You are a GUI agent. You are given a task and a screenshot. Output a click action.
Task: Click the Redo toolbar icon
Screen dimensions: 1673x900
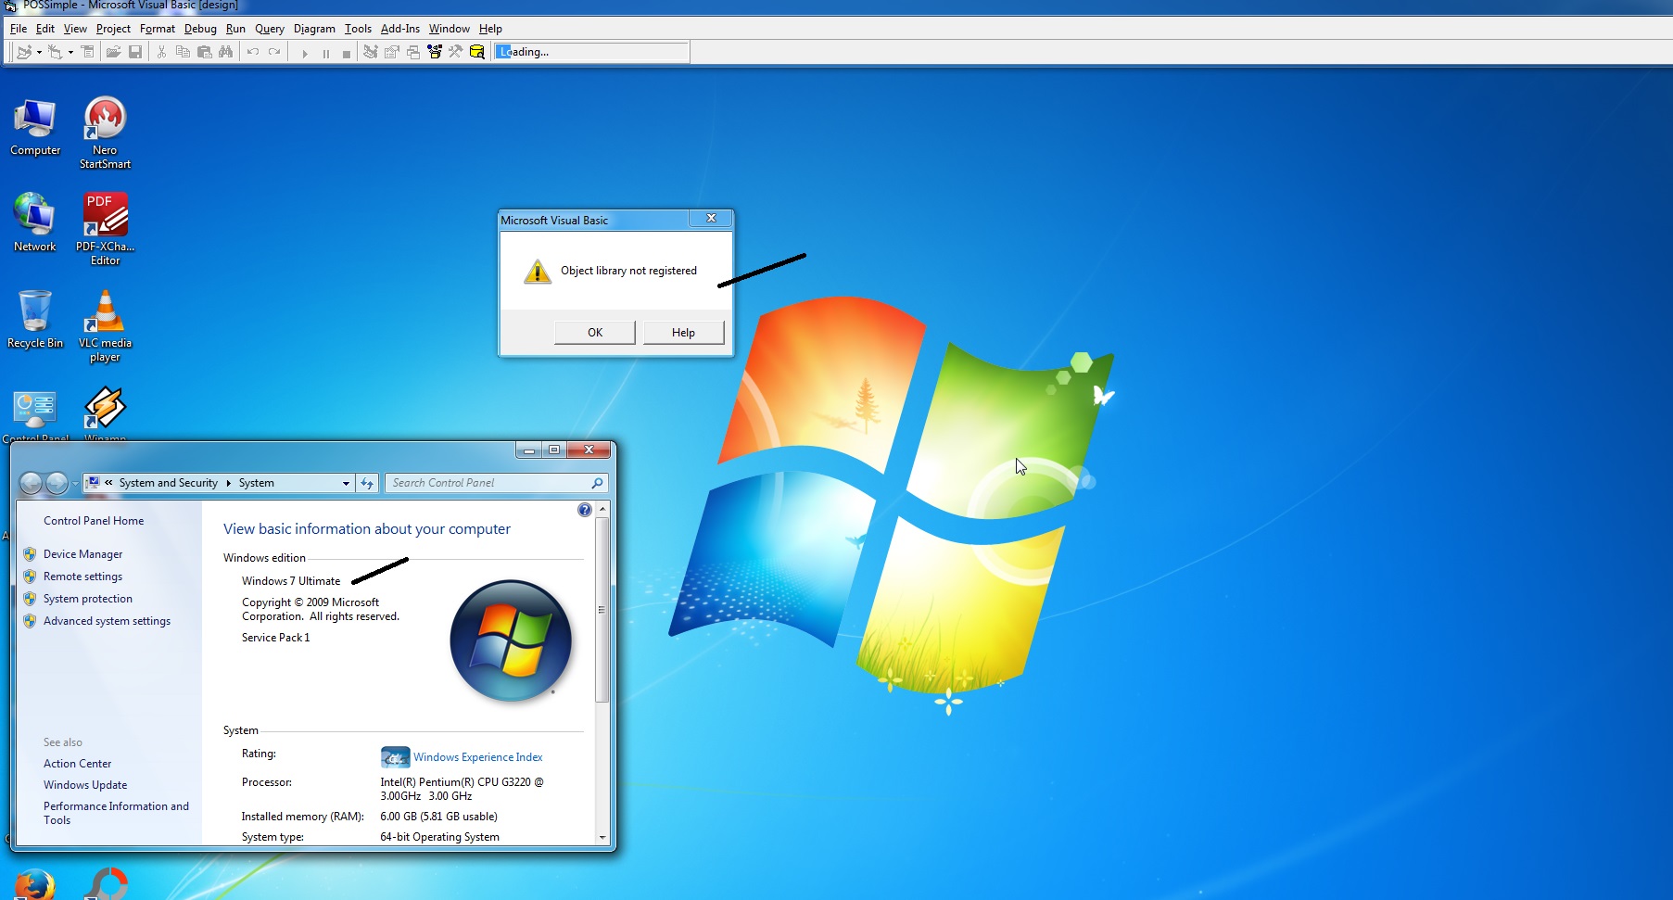tap(274, 52)
